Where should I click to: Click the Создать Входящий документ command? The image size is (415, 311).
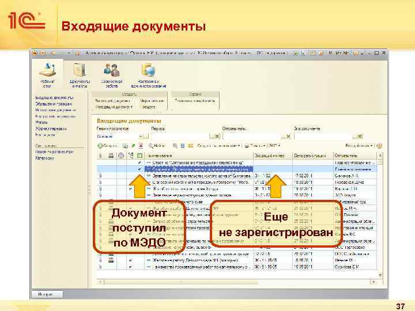113,101
